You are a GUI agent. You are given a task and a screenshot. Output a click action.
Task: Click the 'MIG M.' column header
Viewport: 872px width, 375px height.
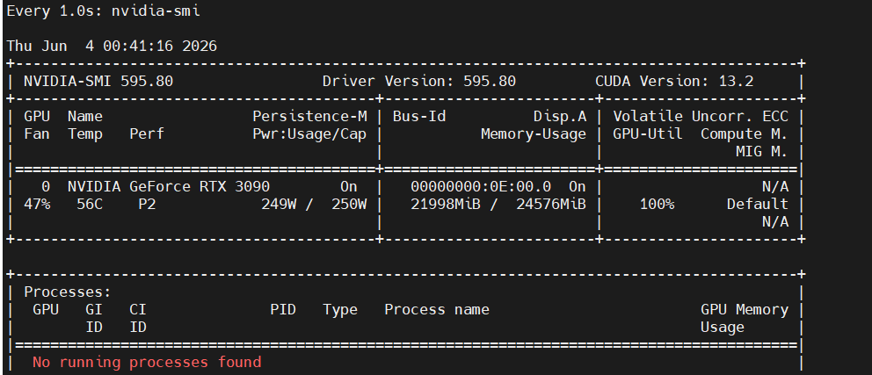[762, 151]
